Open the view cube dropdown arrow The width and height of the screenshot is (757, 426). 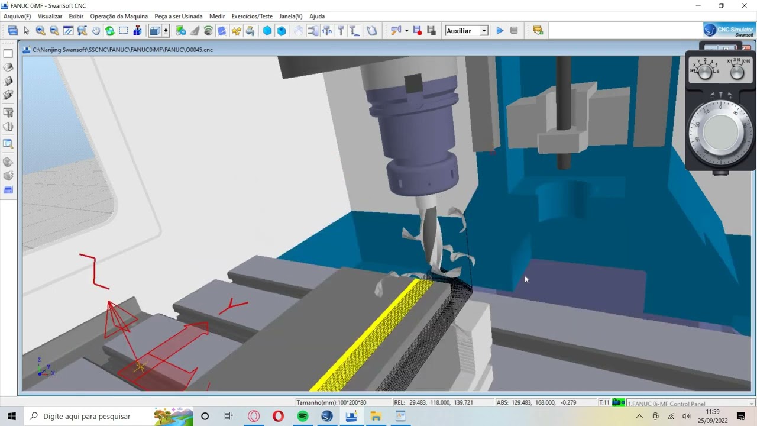[166, 31]
